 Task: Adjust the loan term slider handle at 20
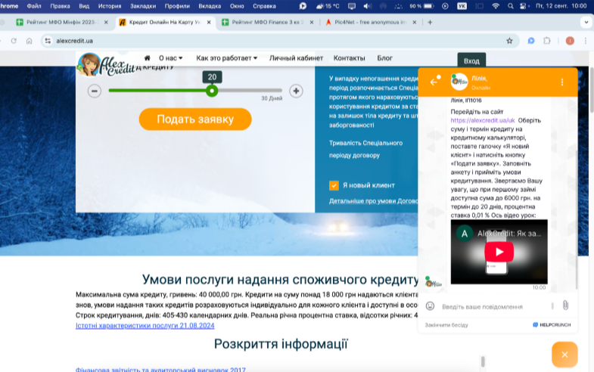(x=212, y=91)
